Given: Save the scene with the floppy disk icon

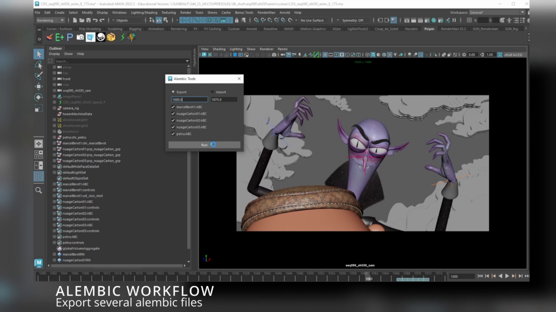Looking at the screenshot, I should click(88, 20).
